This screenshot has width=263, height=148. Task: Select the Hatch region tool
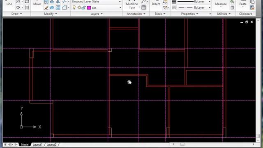[27, 7]
